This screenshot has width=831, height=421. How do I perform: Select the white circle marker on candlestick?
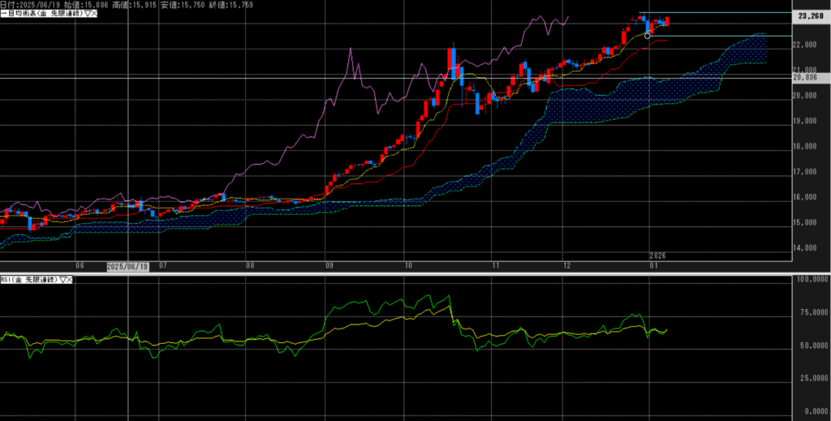(x=647, y=36)
